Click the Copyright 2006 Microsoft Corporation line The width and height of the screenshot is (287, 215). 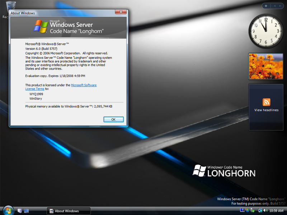pyautogui.click(x=66, y=53)
